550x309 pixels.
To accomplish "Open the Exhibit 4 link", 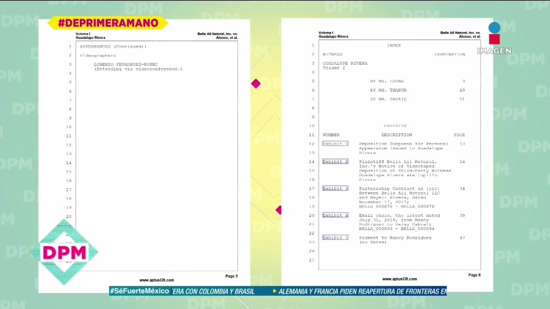I will click(x=335, y=215).
